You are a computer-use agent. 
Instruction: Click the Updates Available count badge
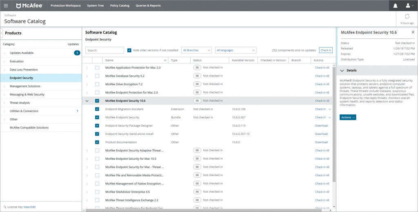click(x=77, y=53)
